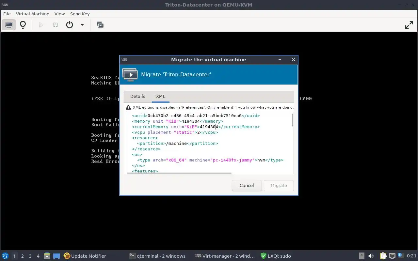Pause the virtual machine

coord(56,25)
